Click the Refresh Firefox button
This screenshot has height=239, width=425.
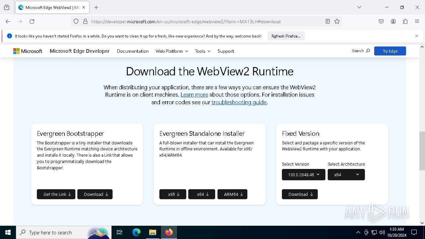[286, 36]
